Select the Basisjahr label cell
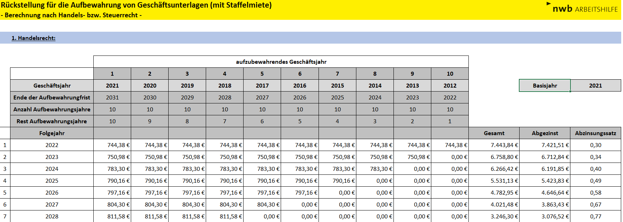 544,85
